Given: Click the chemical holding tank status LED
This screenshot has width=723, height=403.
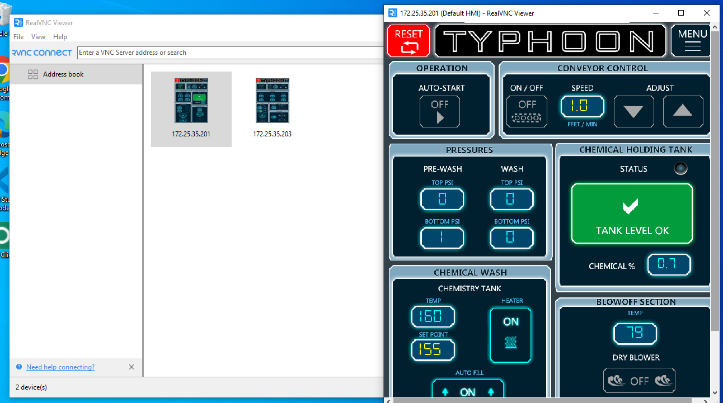Looking at the screenshot, I should (680, 169).
